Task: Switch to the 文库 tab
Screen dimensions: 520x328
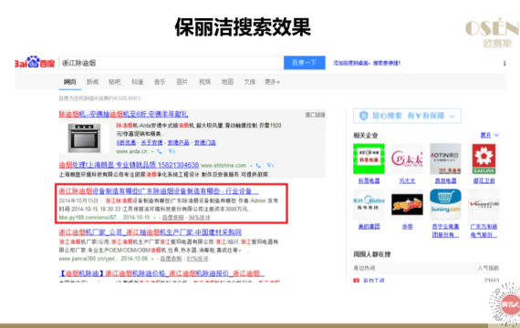Action: (x=250, y=82)
